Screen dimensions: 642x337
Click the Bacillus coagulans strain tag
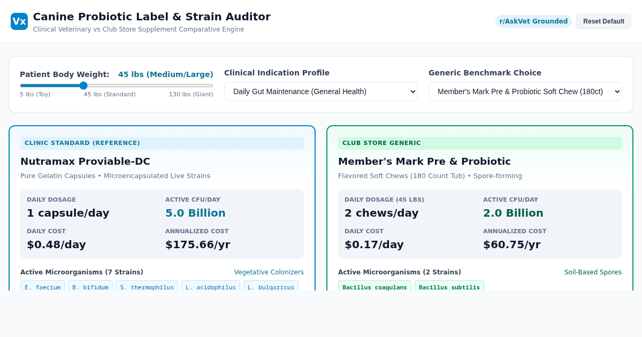(x=374, y=287)
